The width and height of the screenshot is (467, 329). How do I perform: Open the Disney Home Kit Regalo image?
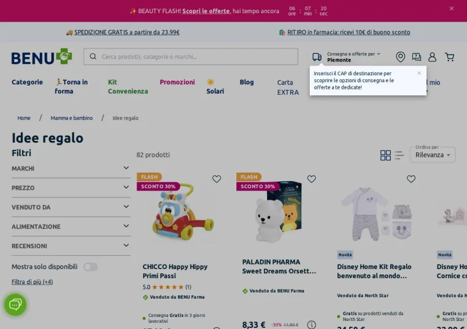point(377,214)
